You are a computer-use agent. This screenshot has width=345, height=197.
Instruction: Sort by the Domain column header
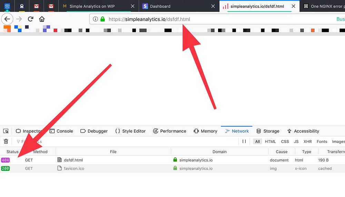point(219,152)
